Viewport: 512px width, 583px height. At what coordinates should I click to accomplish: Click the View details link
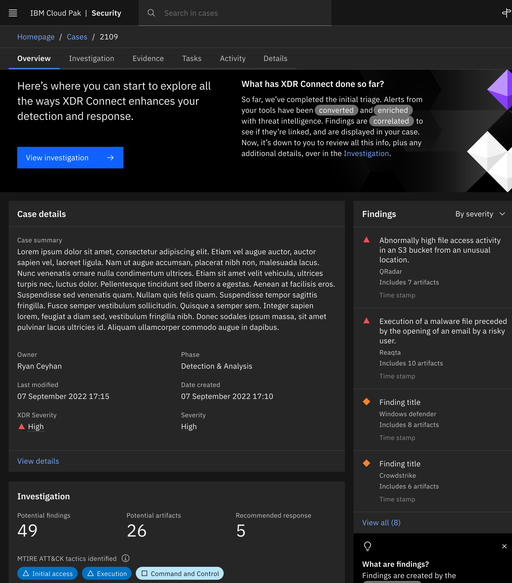coord(38,461)
